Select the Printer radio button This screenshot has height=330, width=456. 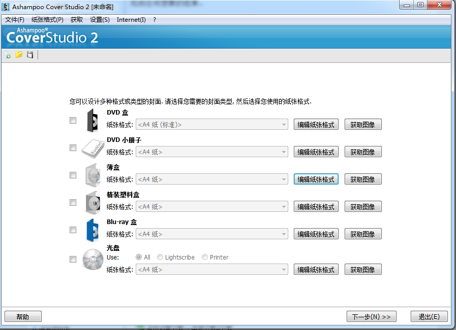coord(205,257)
